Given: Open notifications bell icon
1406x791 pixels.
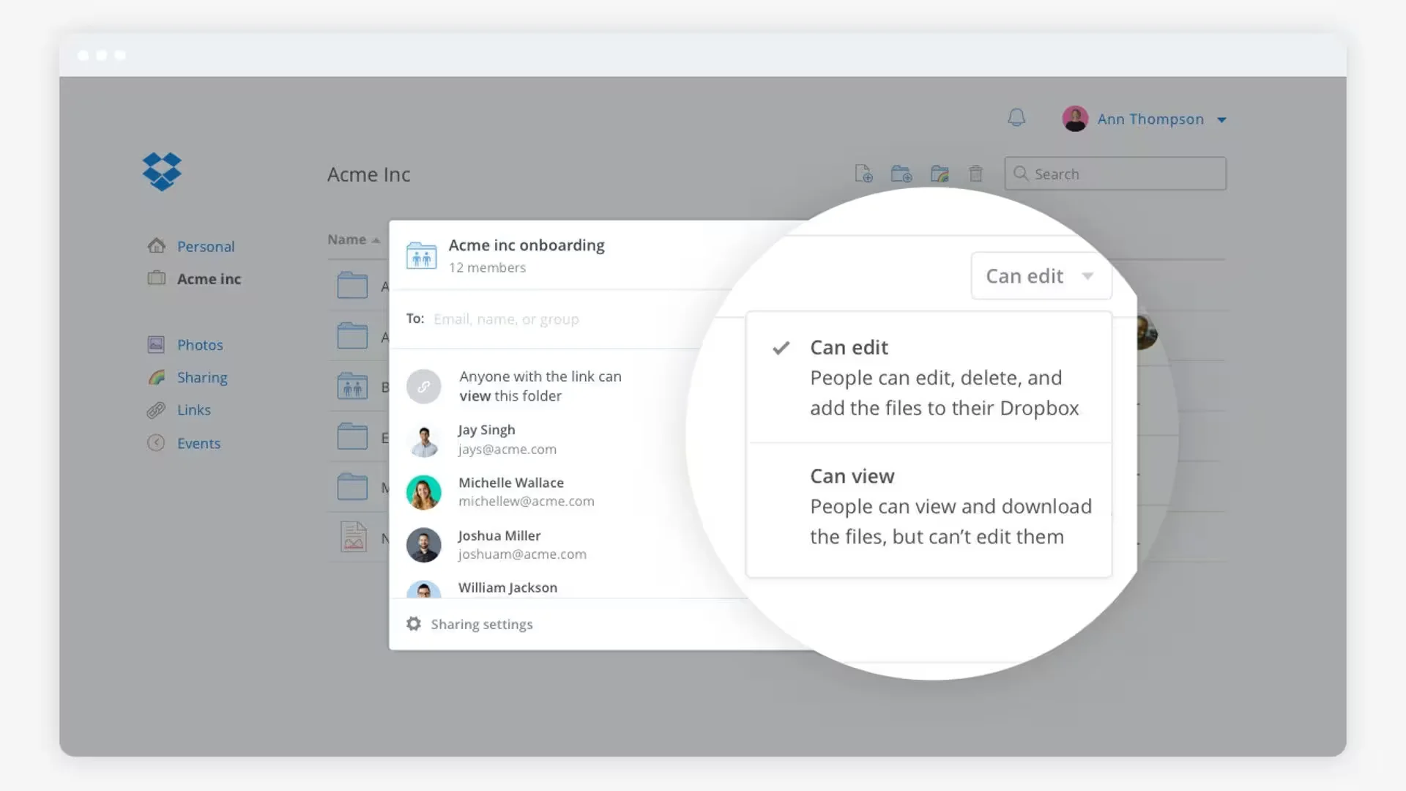Looking at the screenshot, I should tap(1016, 118).
